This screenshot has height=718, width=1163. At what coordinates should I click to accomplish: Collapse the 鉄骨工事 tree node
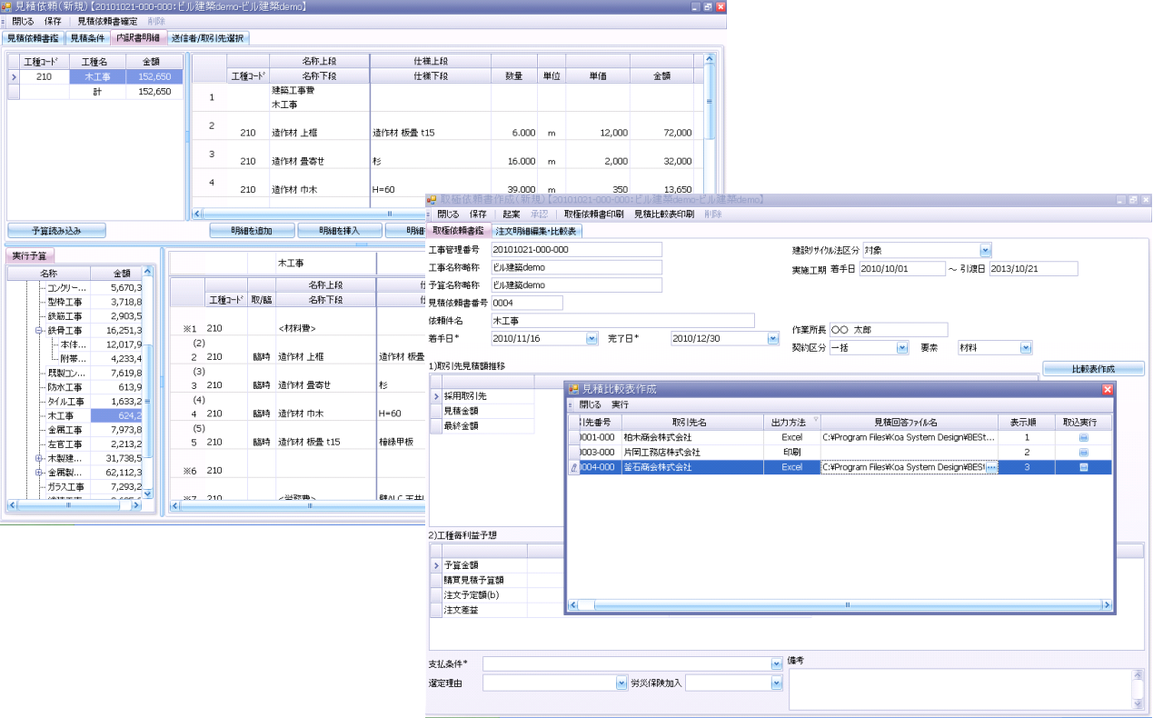39,331
